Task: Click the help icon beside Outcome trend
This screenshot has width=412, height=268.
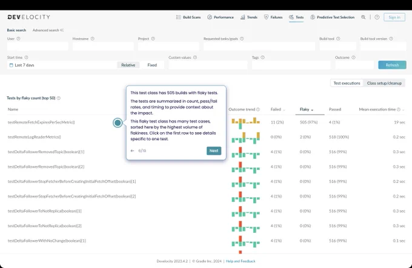Action: pos(258,109)
